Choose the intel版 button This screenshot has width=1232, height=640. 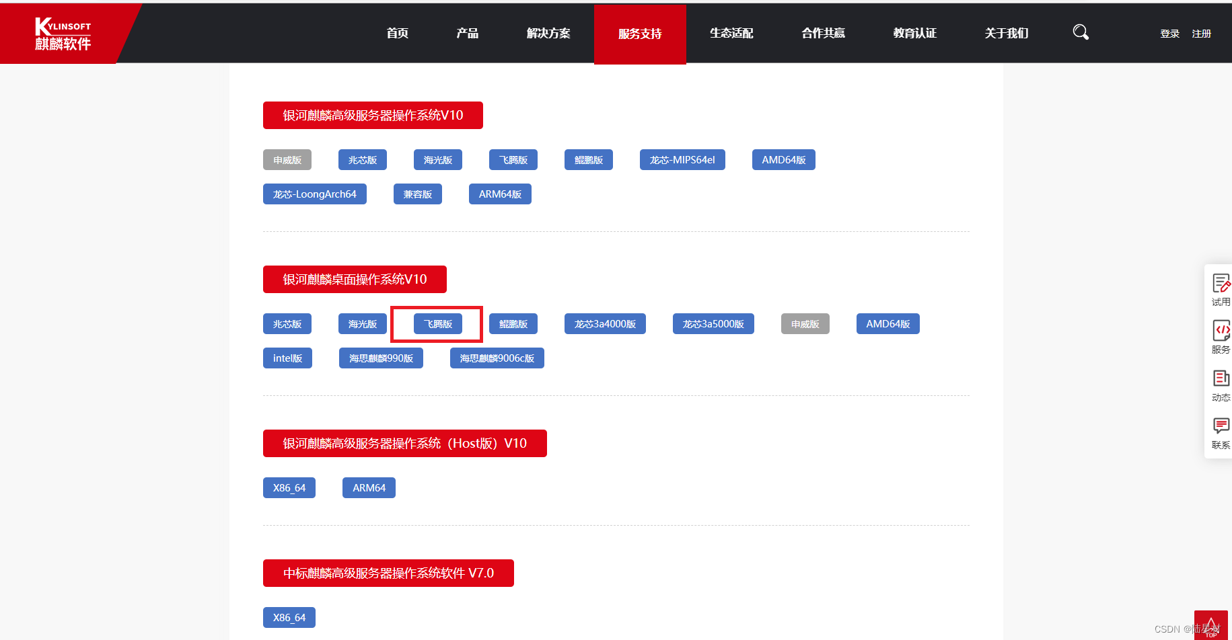coord(287,358)
